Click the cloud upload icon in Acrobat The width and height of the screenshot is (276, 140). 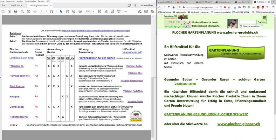(9, 11)
